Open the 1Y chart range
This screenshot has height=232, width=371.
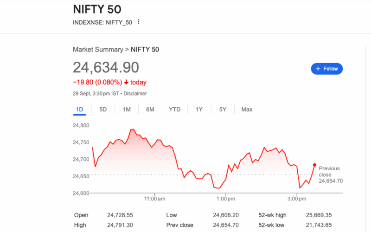click(x=199, y=110)
